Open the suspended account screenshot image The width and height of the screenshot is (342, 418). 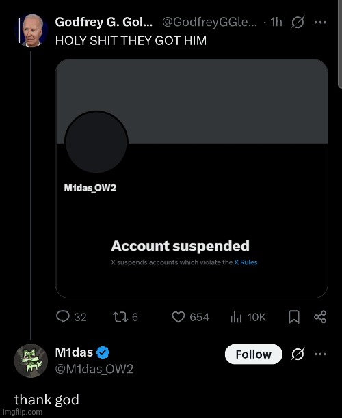click(192, 178)
